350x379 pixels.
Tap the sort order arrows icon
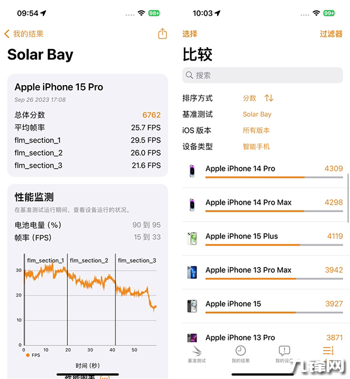coord(269,98)
